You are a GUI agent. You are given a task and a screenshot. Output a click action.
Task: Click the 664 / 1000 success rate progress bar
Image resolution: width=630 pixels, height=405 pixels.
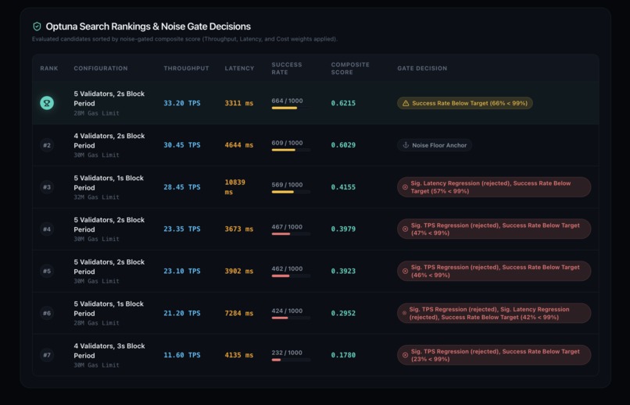click(x=291, y=108)
